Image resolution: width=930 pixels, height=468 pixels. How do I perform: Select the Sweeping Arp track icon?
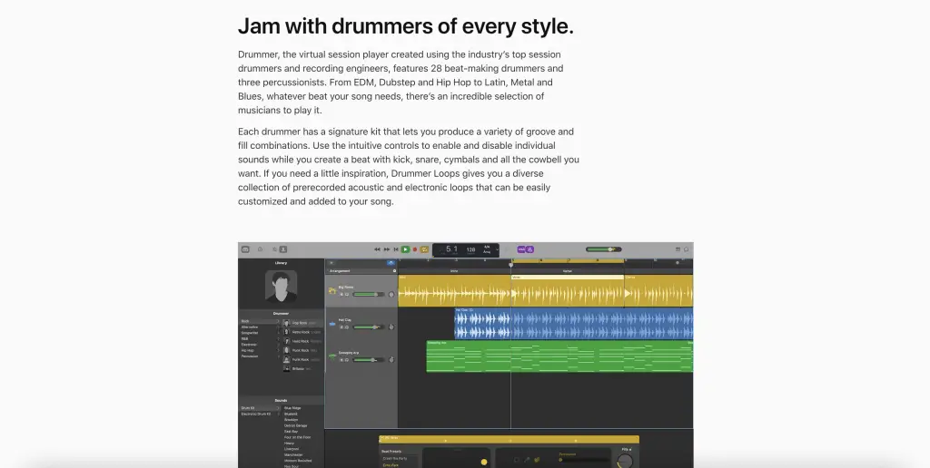(x=332, y=356)
